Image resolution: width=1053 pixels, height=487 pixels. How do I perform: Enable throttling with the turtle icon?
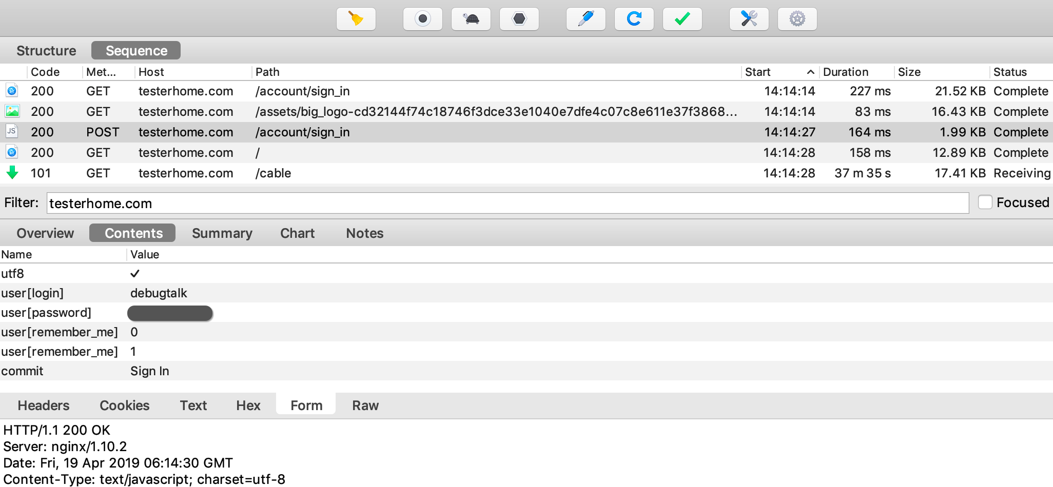point(471,19)
